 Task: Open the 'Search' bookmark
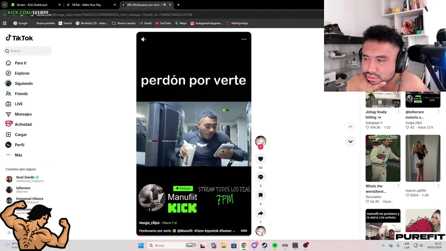tap(65, 23)
